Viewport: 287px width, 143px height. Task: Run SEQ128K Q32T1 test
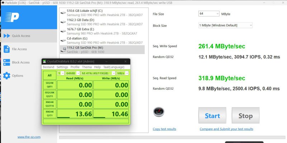50,94
